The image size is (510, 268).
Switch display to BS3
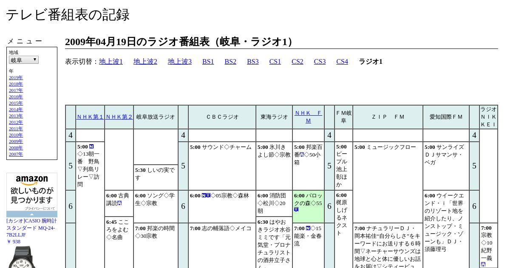(253, 62)
